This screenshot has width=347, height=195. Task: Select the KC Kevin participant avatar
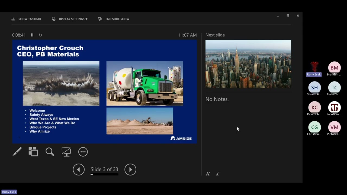click(314, 107)
